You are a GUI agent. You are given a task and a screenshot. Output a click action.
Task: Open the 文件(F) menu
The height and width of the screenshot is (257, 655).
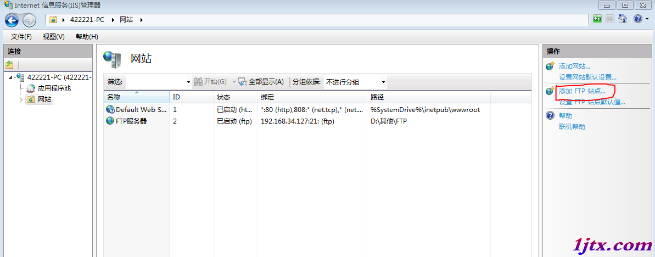coord(21,37)
